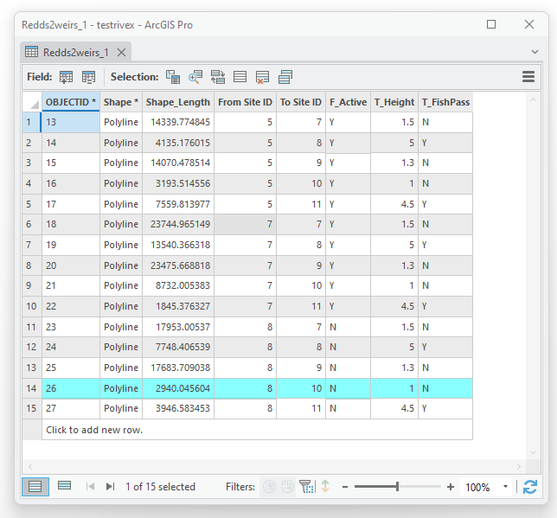Click OBJECTID cell 20

[71, 265]
